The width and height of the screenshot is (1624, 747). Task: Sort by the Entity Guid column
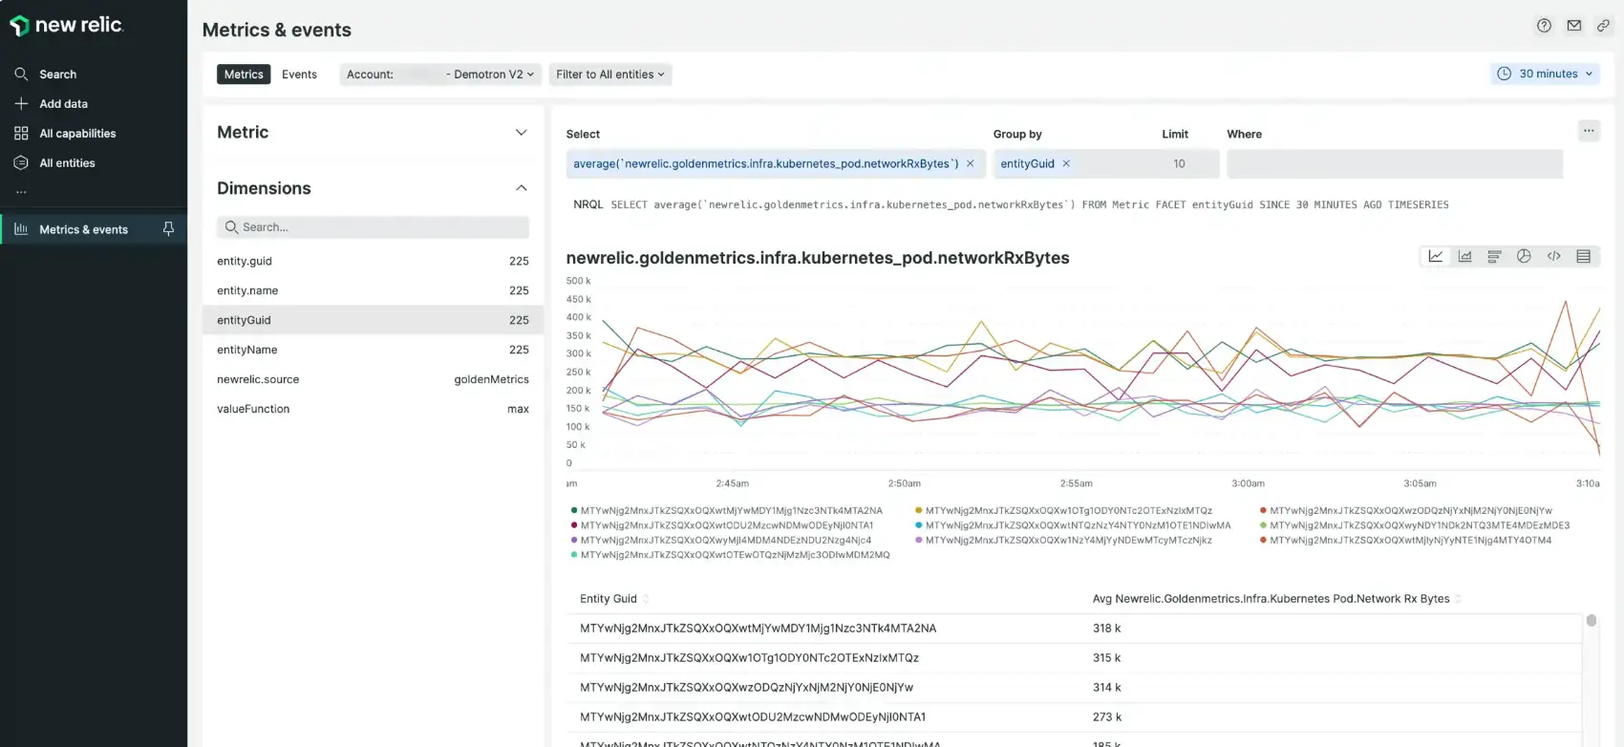pyautogui.click(x=613, y=599)
